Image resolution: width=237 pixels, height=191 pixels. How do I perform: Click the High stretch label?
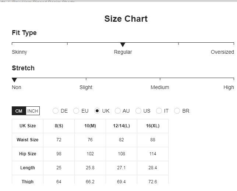pos(229,88)
